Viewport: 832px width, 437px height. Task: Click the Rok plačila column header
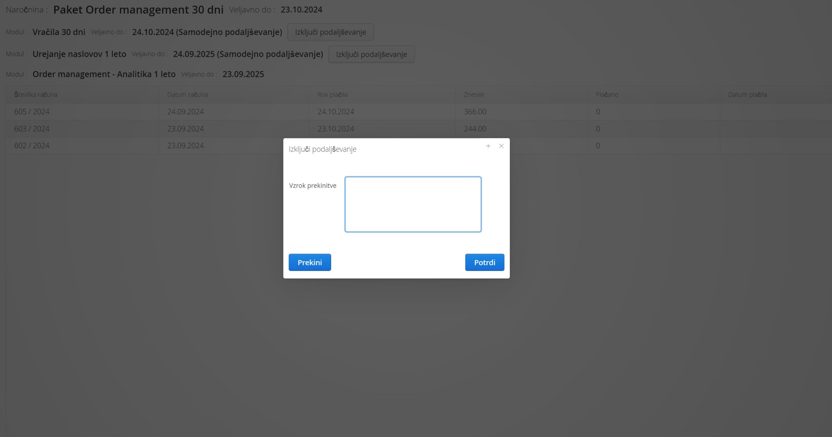point(332,95)
